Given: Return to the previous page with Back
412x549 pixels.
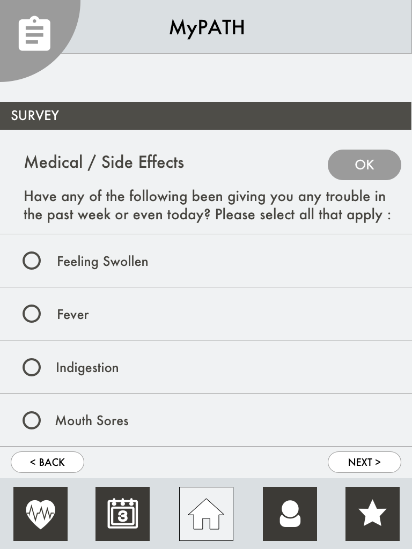Looking at the screenshot, I should pos(47,462).
